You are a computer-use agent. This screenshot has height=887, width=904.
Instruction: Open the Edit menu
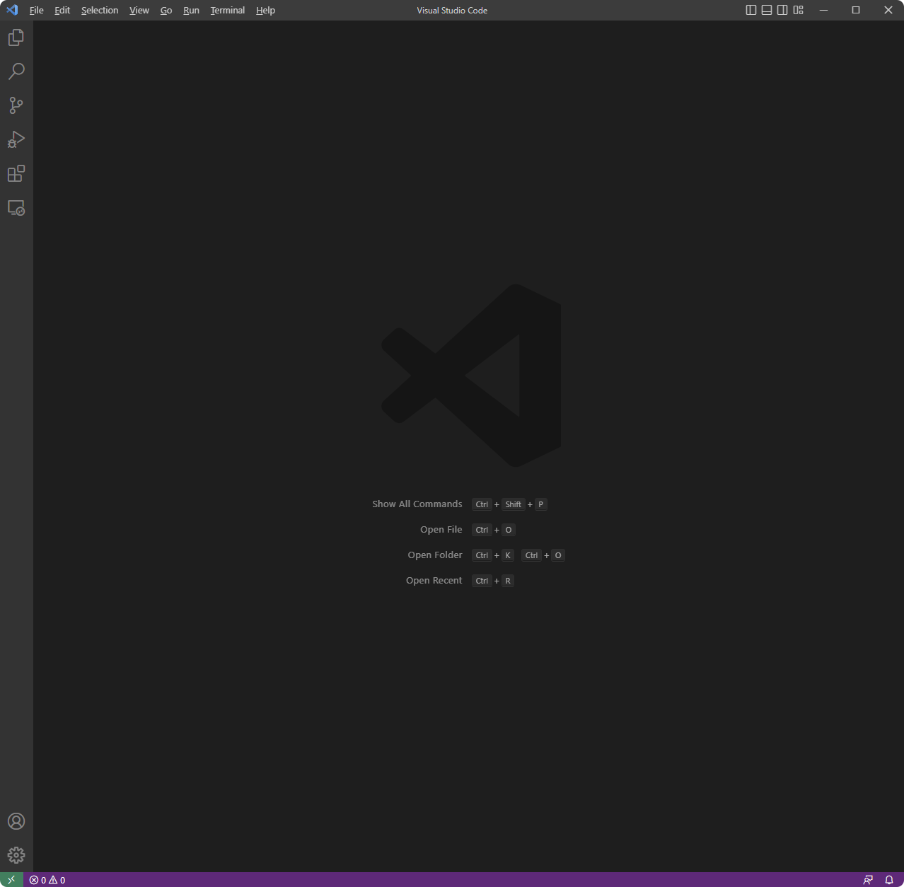[62, 10]
